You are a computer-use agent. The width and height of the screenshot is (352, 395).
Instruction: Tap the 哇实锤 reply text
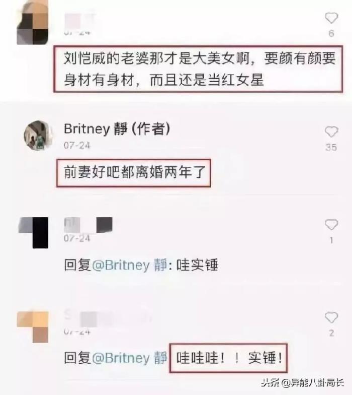pos(197,265)
